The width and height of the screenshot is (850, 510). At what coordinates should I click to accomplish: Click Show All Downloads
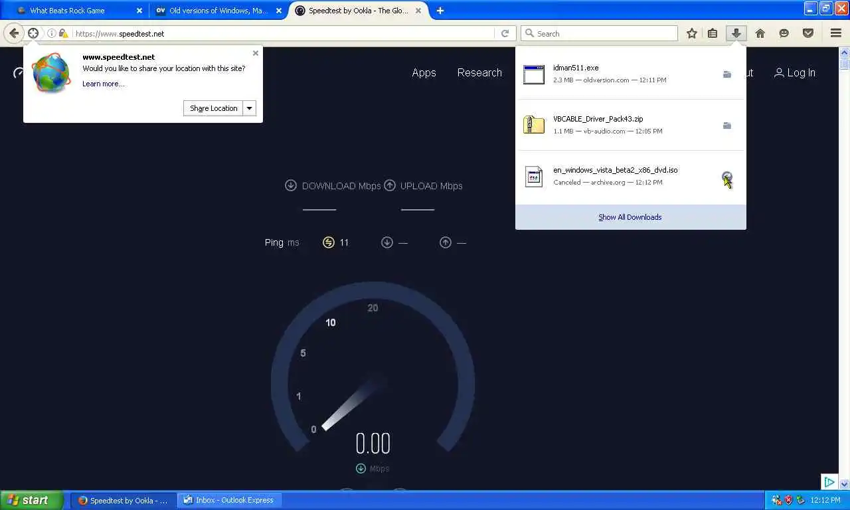(x=630, y=217)
